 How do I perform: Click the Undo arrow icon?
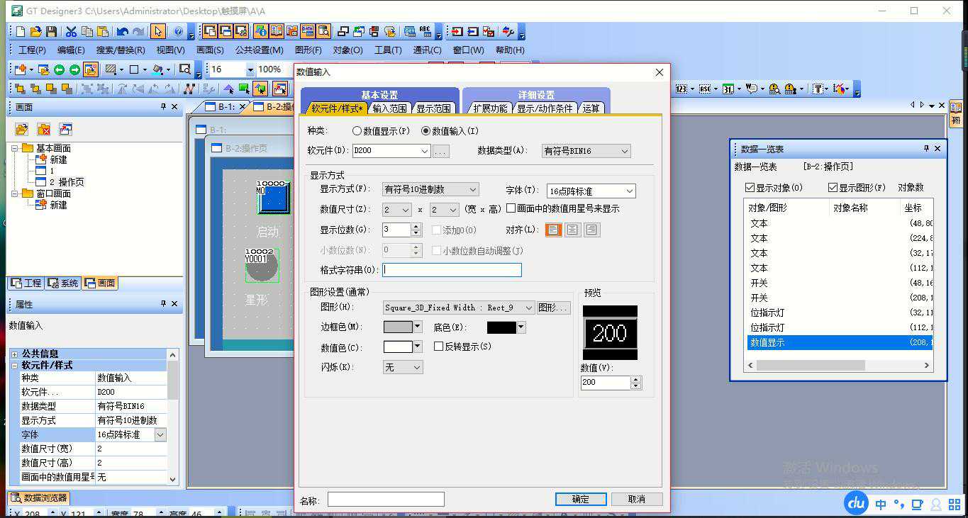(x=123, y=31)
